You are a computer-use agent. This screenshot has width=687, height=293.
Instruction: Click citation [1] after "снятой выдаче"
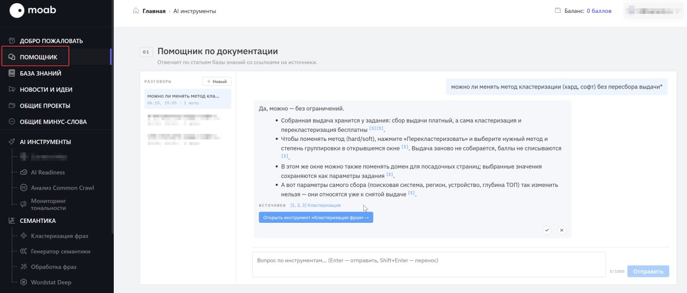tap(412, 193)
